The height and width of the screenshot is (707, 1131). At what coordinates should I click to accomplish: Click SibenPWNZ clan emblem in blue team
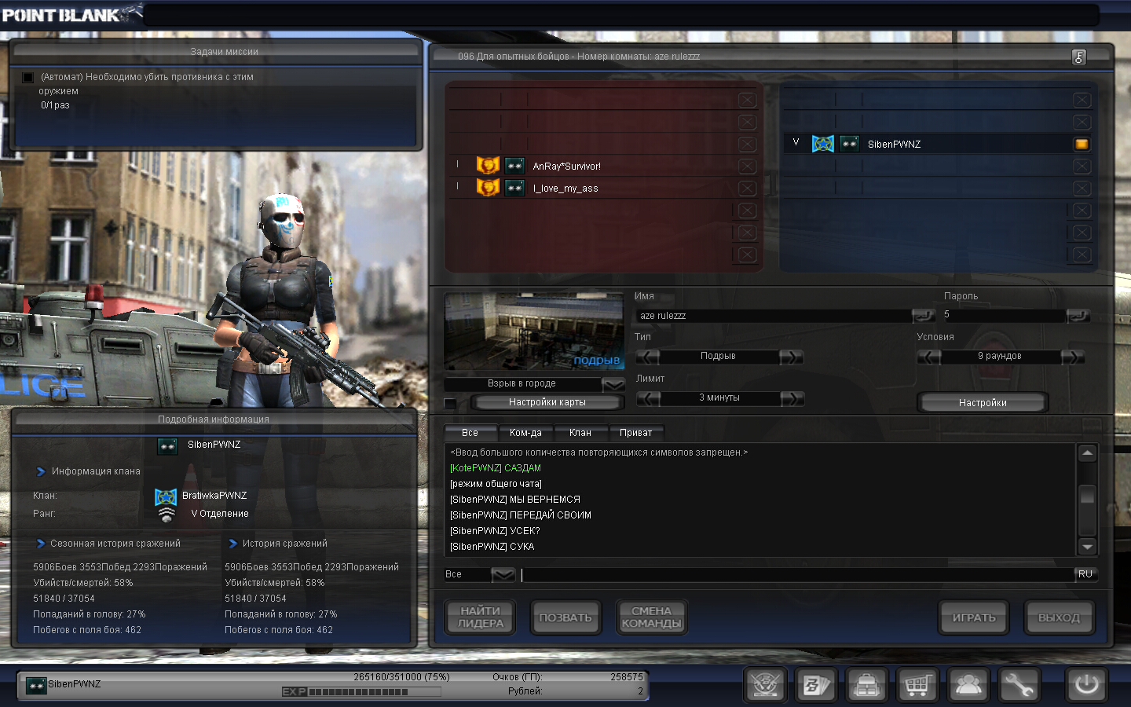coord(823,144)
